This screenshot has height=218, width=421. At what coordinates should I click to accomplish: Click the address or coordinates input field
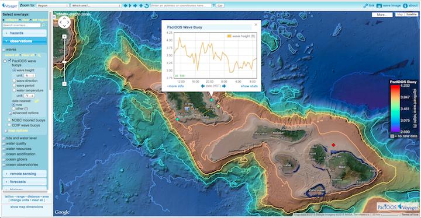click(x=181, y=6)
